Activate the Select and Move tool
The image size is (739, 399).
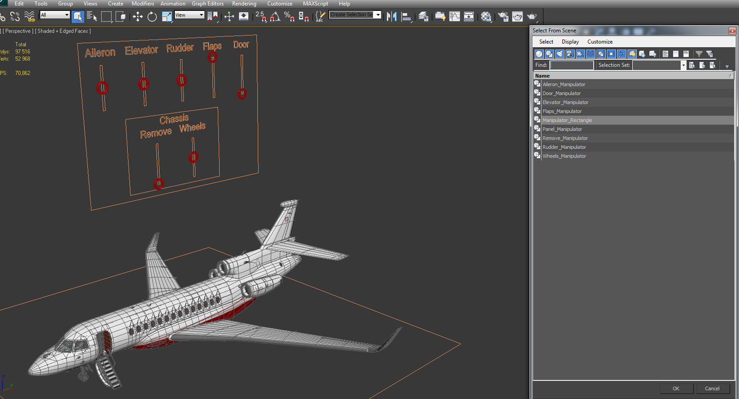[137, 16]
